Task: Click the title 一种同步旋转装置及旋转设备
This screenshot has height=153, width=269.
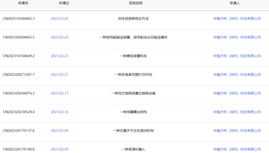Action: [x=133, y=93]
